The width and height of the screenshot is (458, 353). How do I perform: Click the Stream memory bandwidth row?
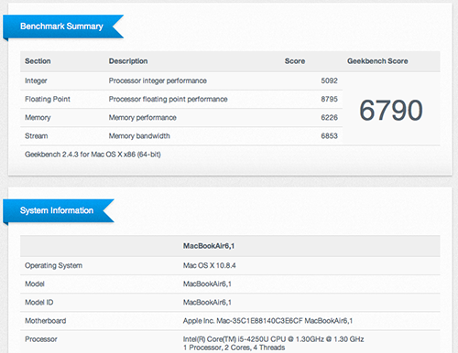pyautogui.click(x=181, y=136)
